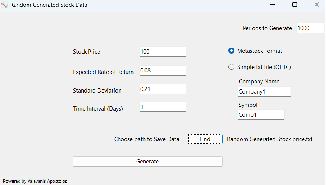The height and width of the screenshot is (185, 326).
Task: Click the Stock Price input box
Action: click(x=163, y=52)
